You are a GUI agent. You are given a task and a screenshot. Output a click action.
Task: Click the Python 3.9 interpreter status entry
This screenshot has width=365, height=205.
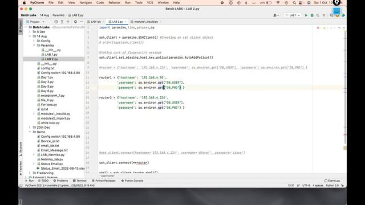pos(332,186)
